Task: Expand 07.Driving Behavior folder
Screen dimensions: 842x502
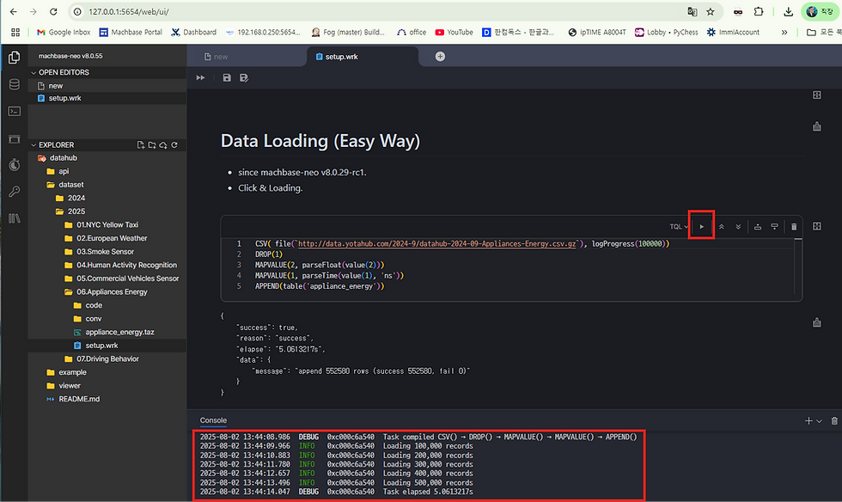Action: point(107,359)
